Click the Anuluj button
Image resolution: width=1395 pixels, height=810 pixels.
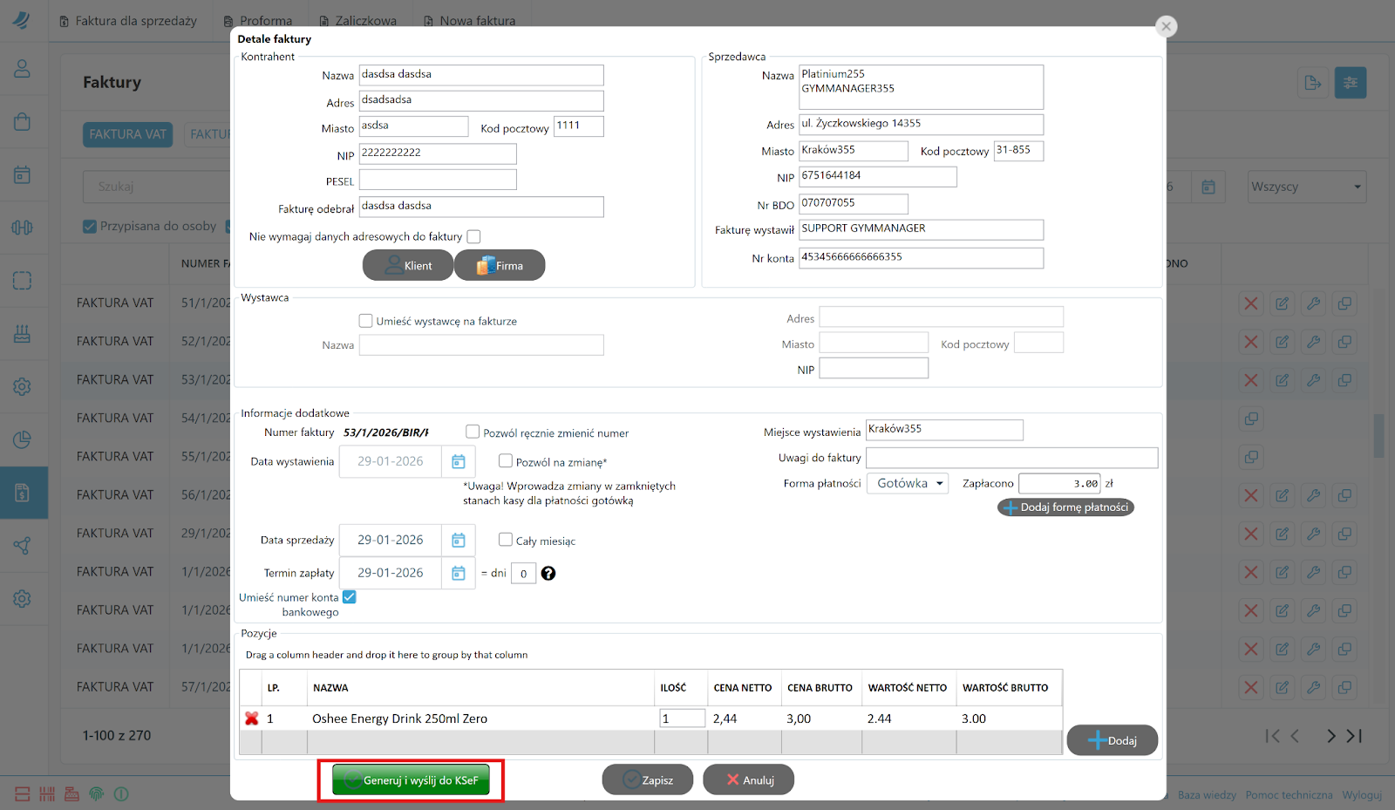[749, 780]
